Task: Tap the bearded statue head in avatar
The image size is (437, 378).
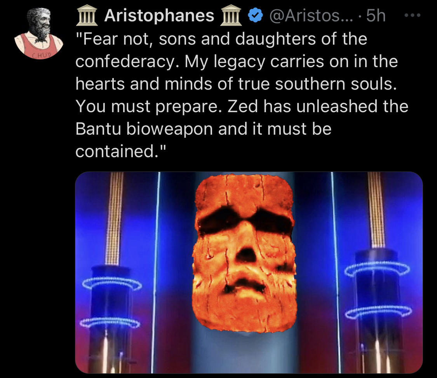Action: point(40,23)
